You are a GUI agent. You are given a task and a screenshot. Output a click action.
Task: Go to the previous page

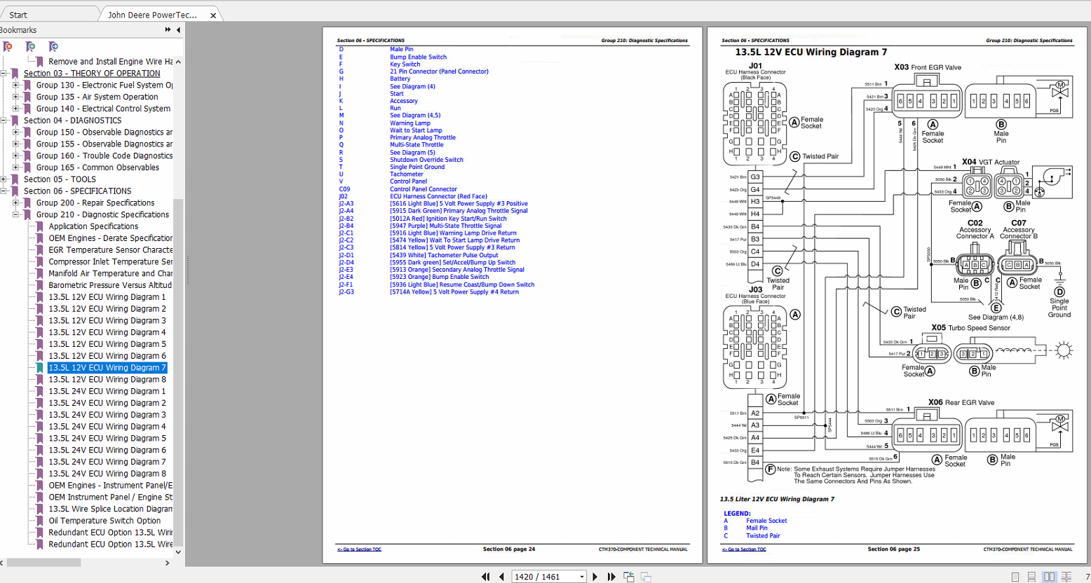(501, 577)
